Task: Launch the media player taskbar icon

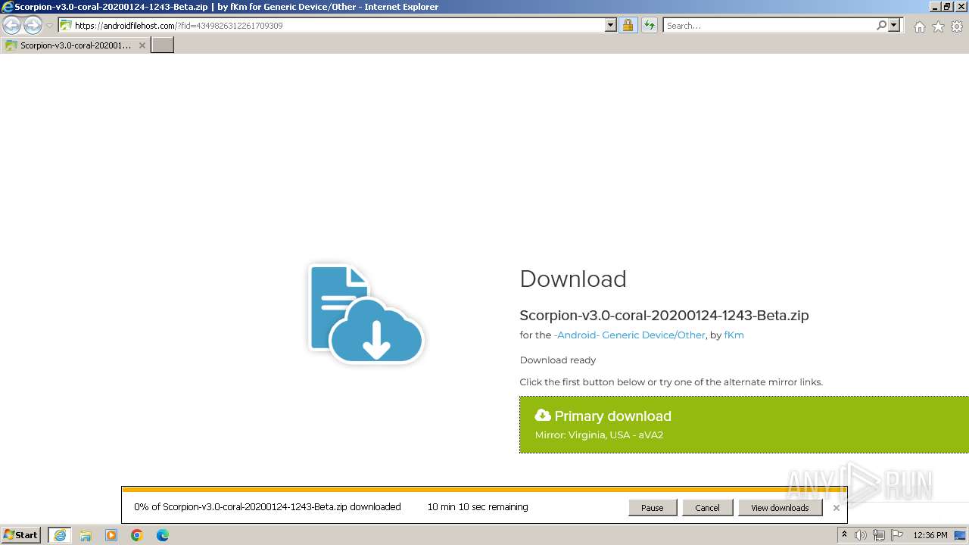Action: [x=111, y=535]
